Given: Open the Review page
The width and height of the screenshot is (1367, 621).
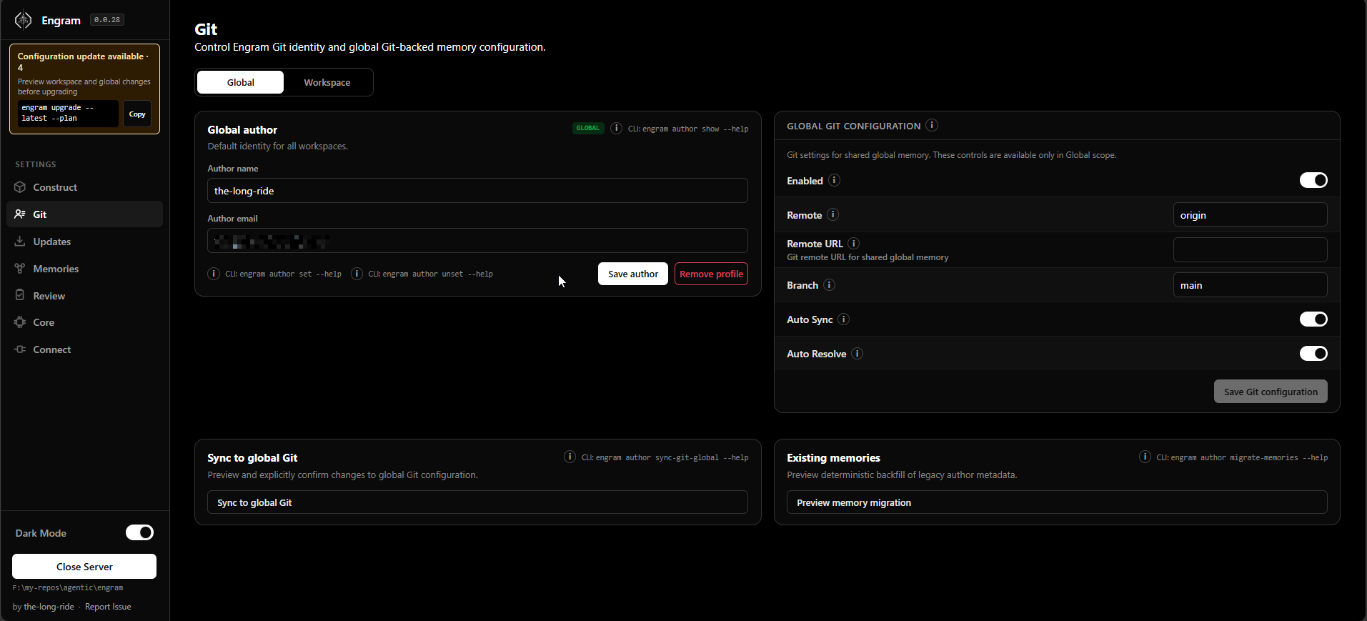Looking at the screenshot, I should (x=84, y=296).
